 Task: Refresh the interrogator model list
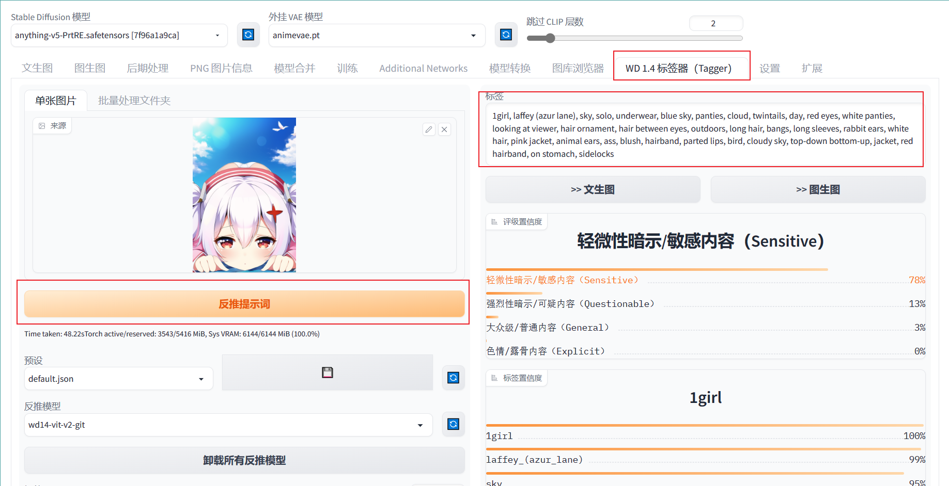(453, 424)
